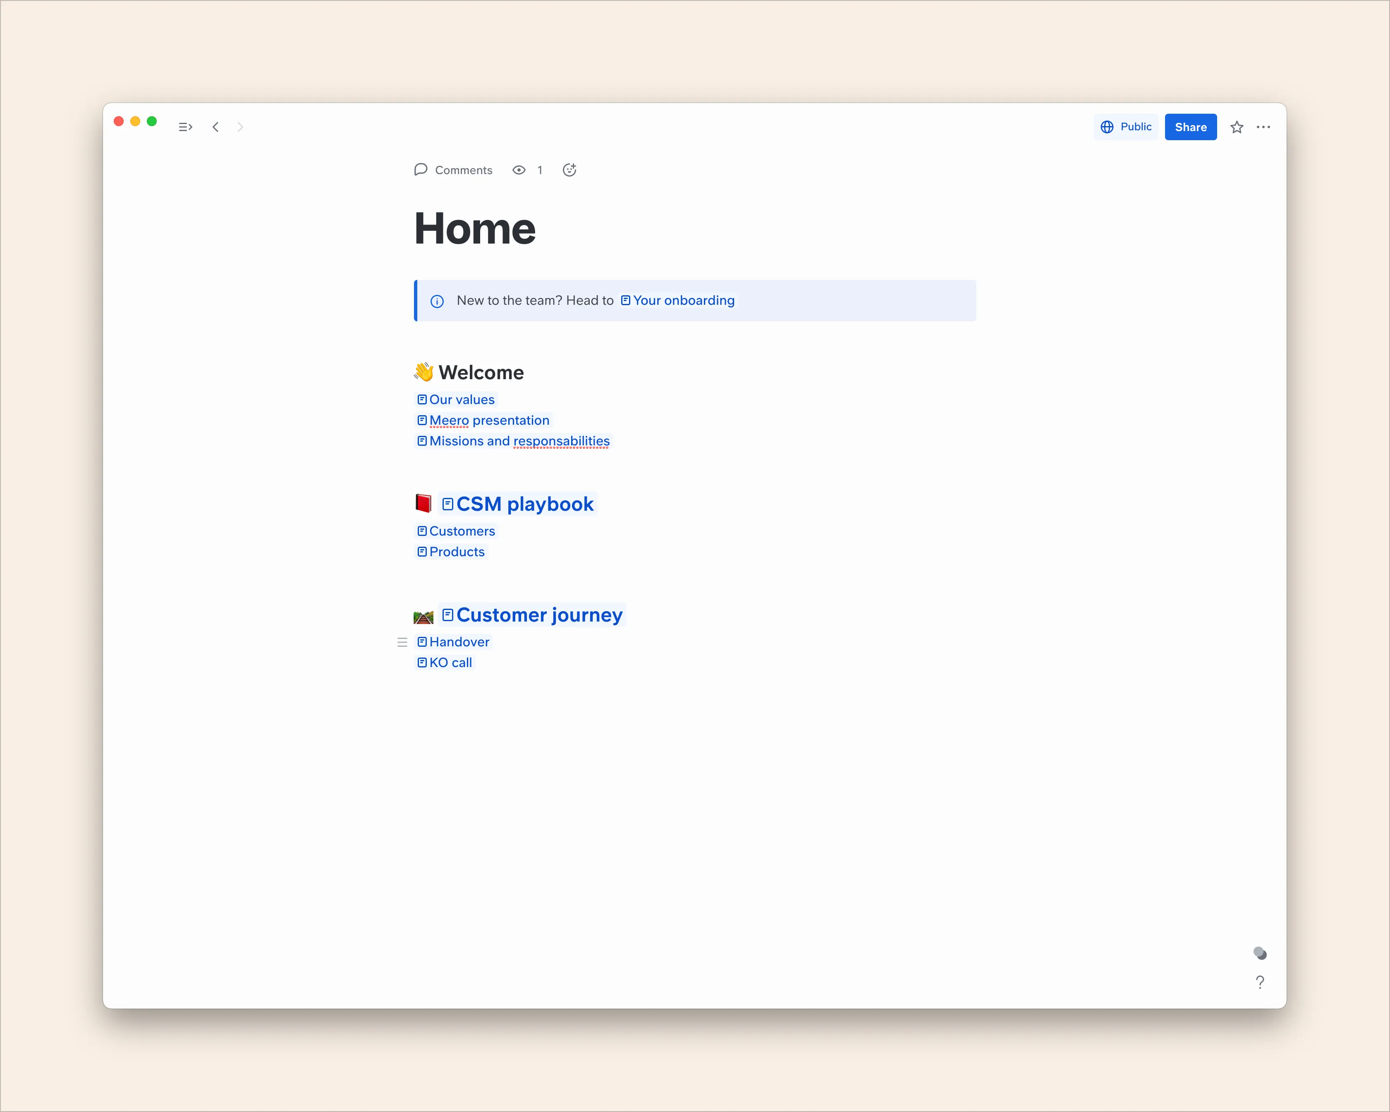Maximize the window with green button
Screen dimensions: 1390x1112
152,121
